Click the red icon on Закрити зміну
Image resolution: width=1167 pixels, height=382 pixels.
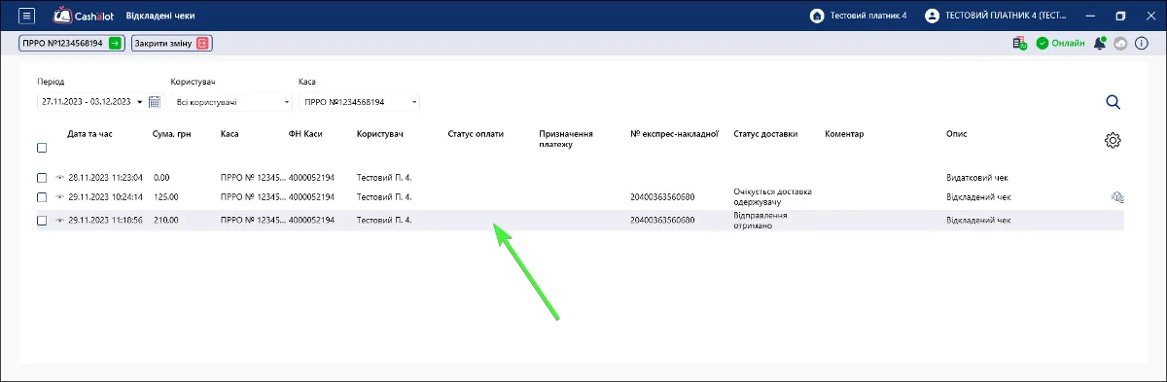pyautogui.click(x=202, y=43)
